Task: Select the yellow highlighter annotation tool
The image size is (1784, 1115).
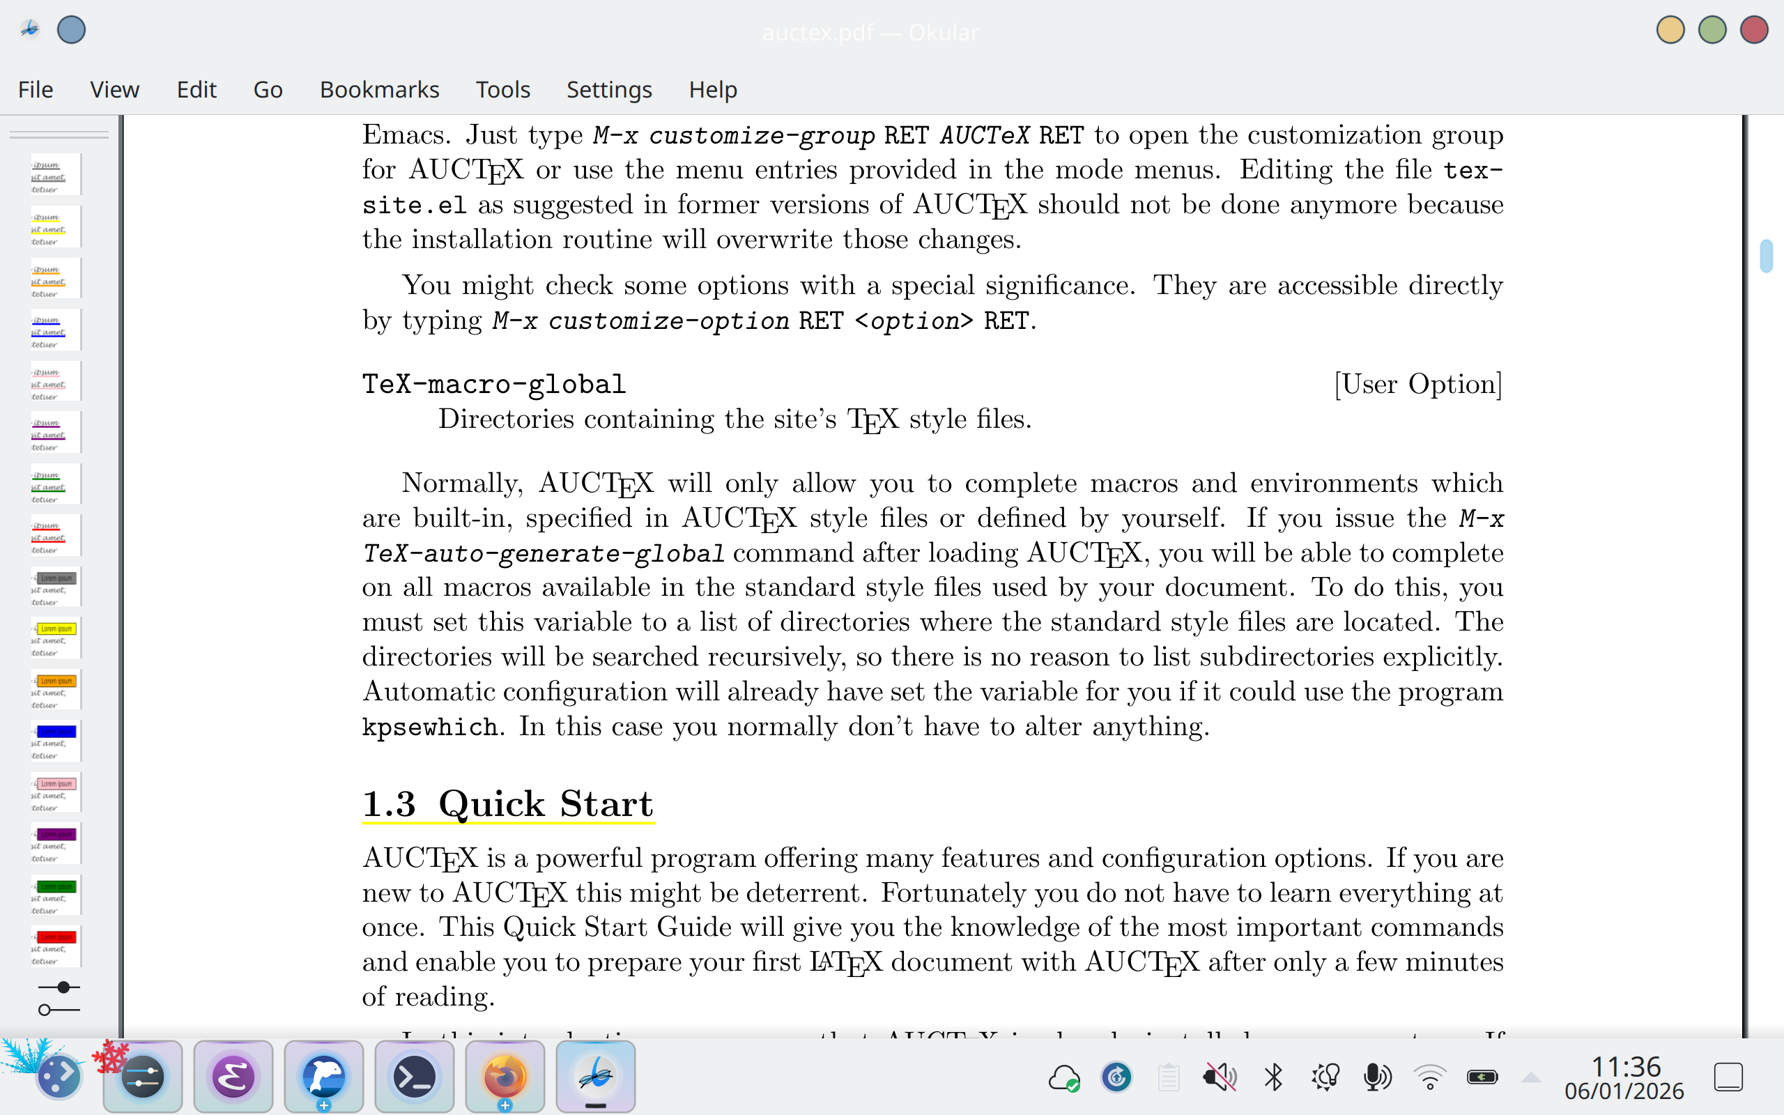Action: [55, 639]
